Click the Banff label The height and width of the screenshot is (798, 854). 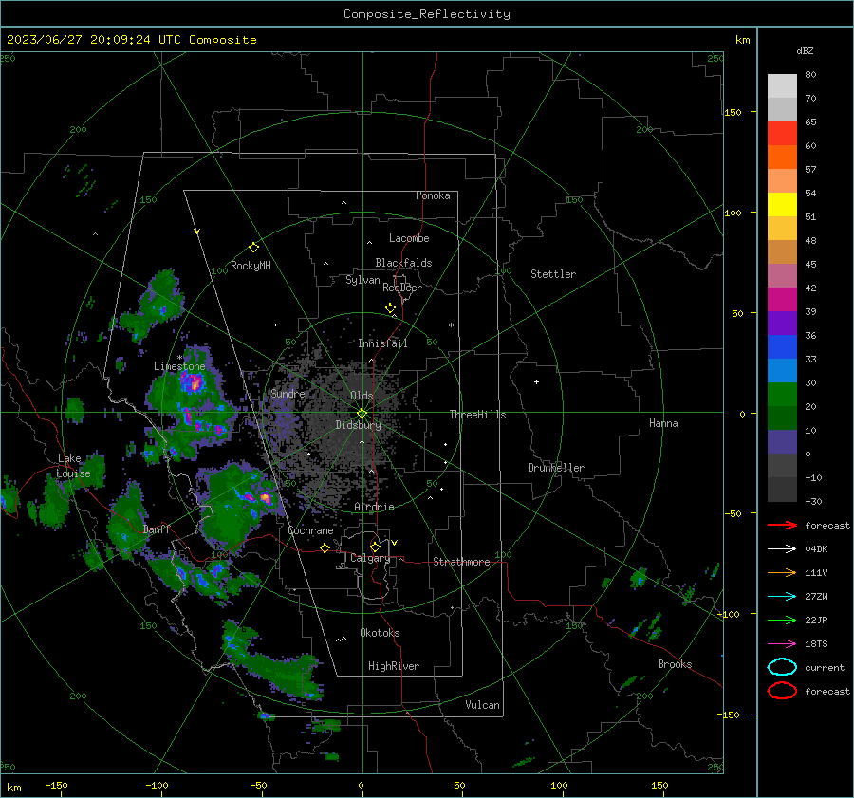point(157,529)
